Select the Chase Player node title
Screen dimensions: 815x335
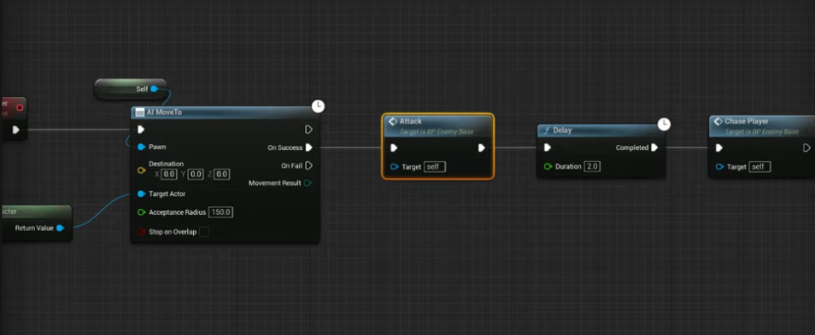click(747, 121)
